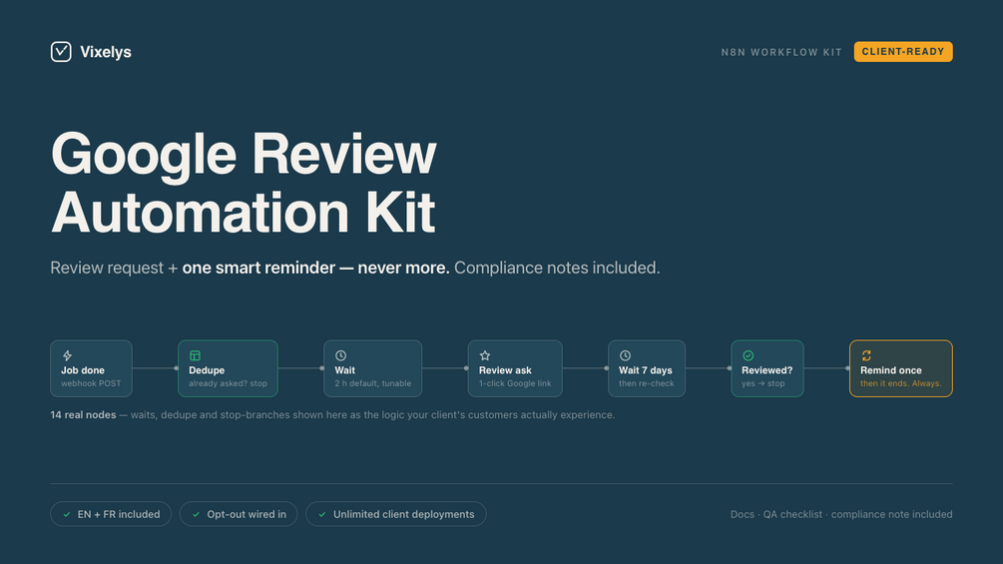Screen dimensions: 1003x564
Task: Select the Wait 7 days node label
Action: coord(646,370)
